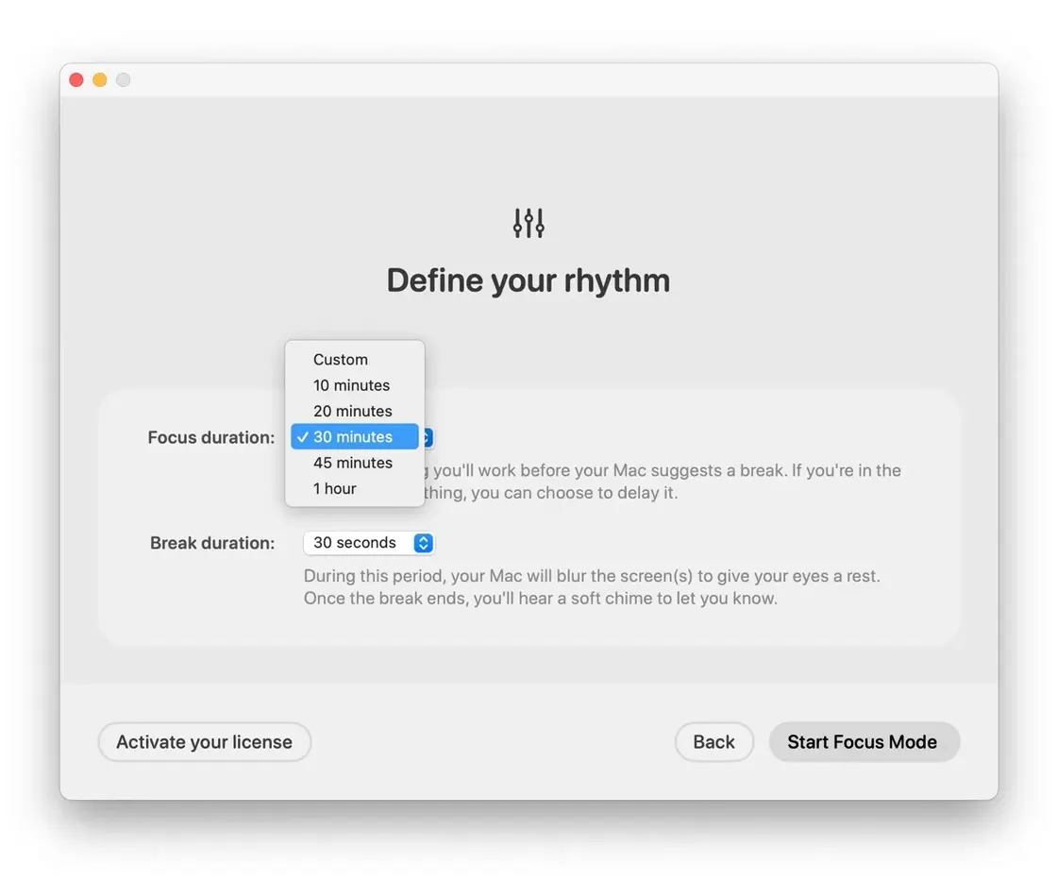Image resolution: width=1057 pixels, height=881 pixels.
Task: Select the checked 30 minutes option
Action: [x=355, y=436]
